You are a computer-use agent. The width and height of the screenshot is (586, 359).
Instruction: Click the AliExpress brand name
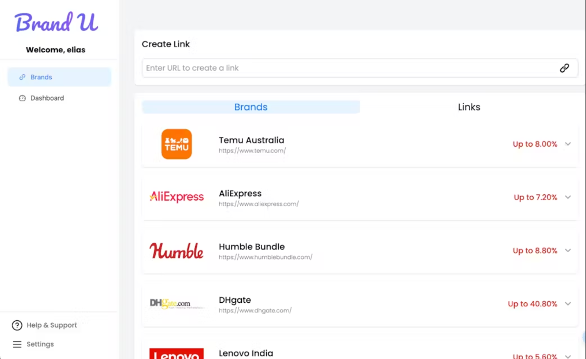[x=240, y=193]
